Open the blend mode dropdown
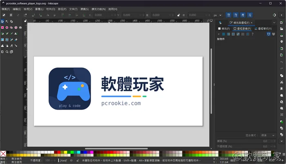Screen dimensions: 286x164 [268, 135]
